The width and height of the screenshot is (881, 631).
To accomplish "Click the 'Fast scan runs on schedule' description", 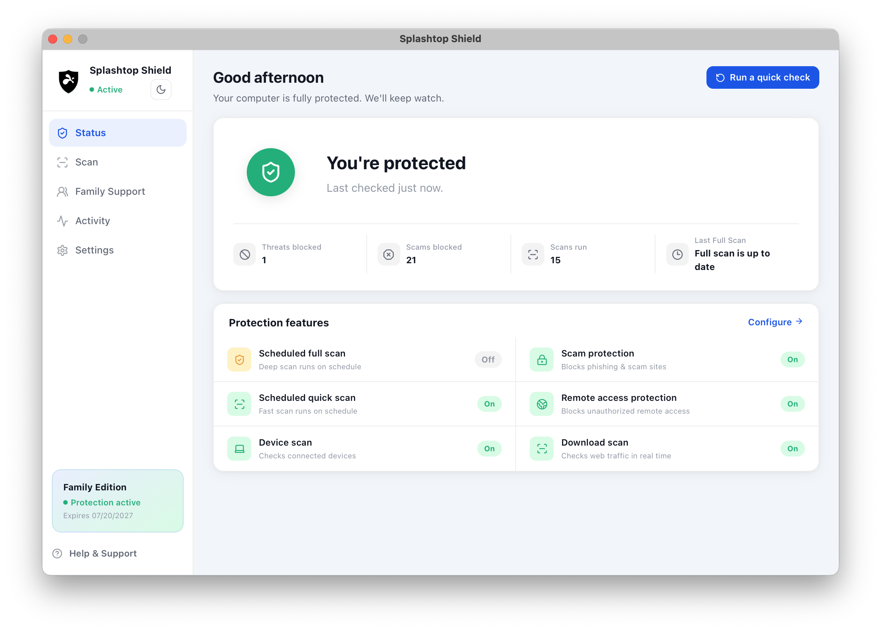I will 308,411.
